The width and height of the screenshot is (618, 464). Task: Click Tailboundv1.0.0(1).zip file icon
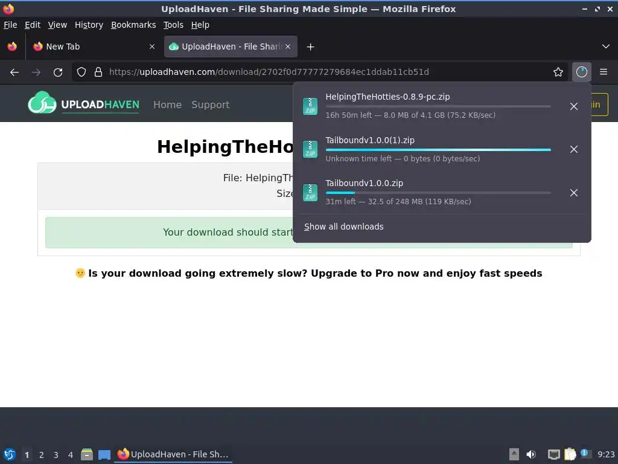pos(310,149)
